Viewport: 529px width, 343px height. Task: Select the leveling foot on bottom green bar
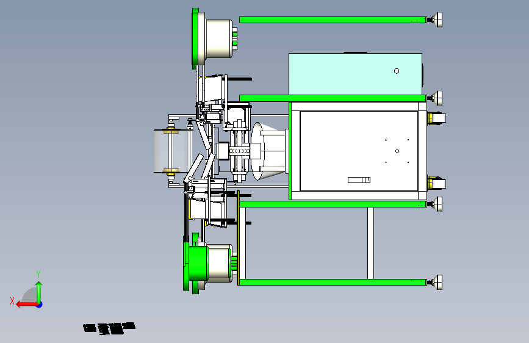435,282
